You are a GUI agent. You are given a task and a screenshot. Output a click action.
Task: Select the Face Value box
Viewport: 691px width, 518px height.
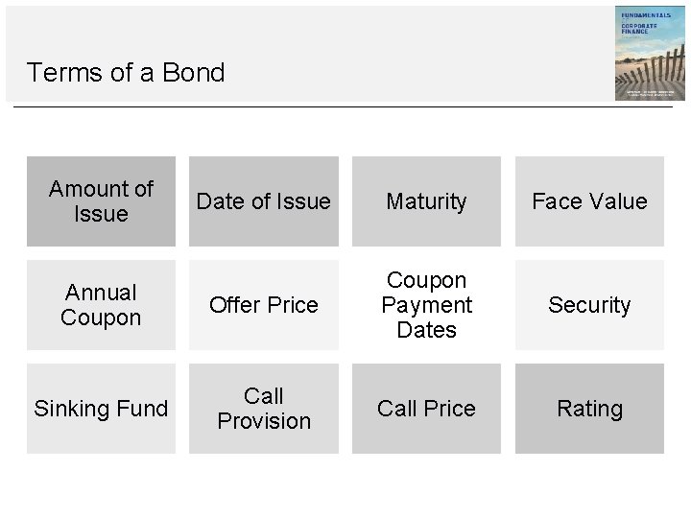(x=589, y=201)
